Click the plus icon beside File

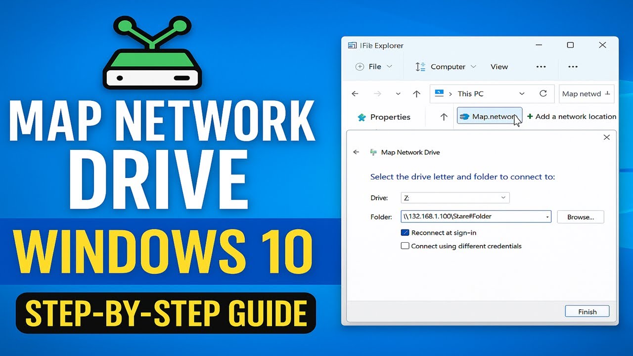(x=360, y=67)
